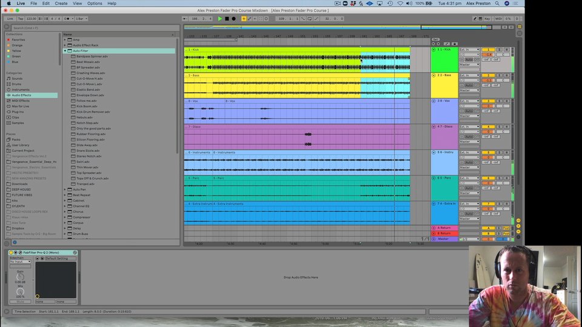This screenshot has height=327, width=582.
Task: Click the Kick track volume value
Action: (x=488, y=54)
